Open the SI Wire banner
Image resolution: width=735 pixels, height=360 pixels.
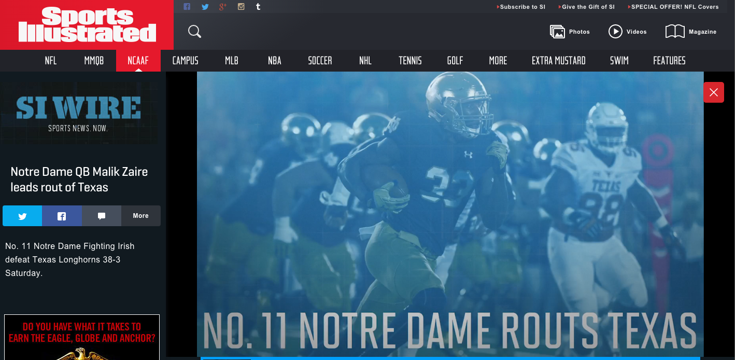pos(79,113)
